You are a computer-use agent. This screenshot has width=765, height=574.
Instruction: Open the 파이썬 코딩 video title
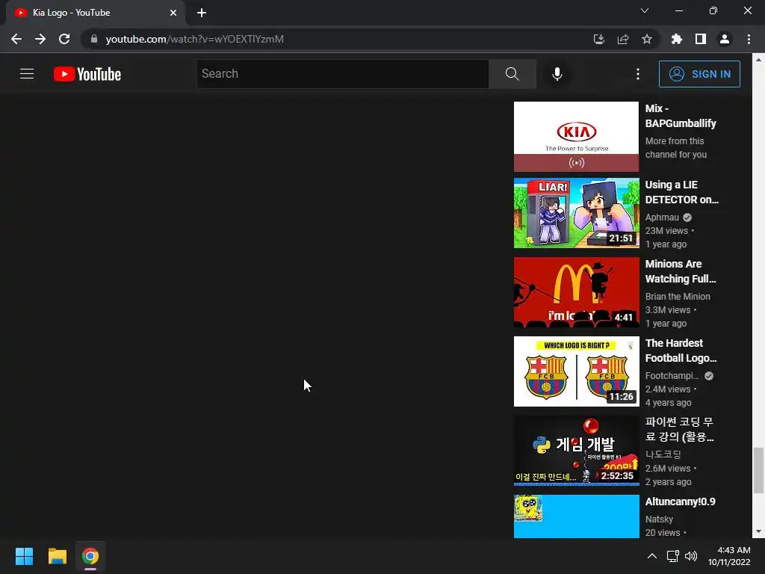680,429
